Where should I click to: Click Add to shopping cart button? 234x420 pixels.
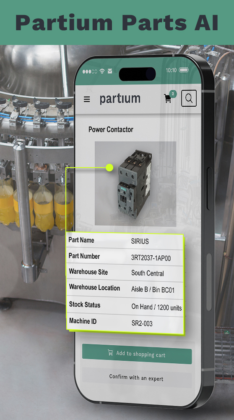pos(137,354)
